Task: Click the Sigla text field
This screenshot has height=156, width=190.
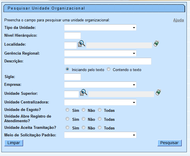Action: [x=73, y=77]
